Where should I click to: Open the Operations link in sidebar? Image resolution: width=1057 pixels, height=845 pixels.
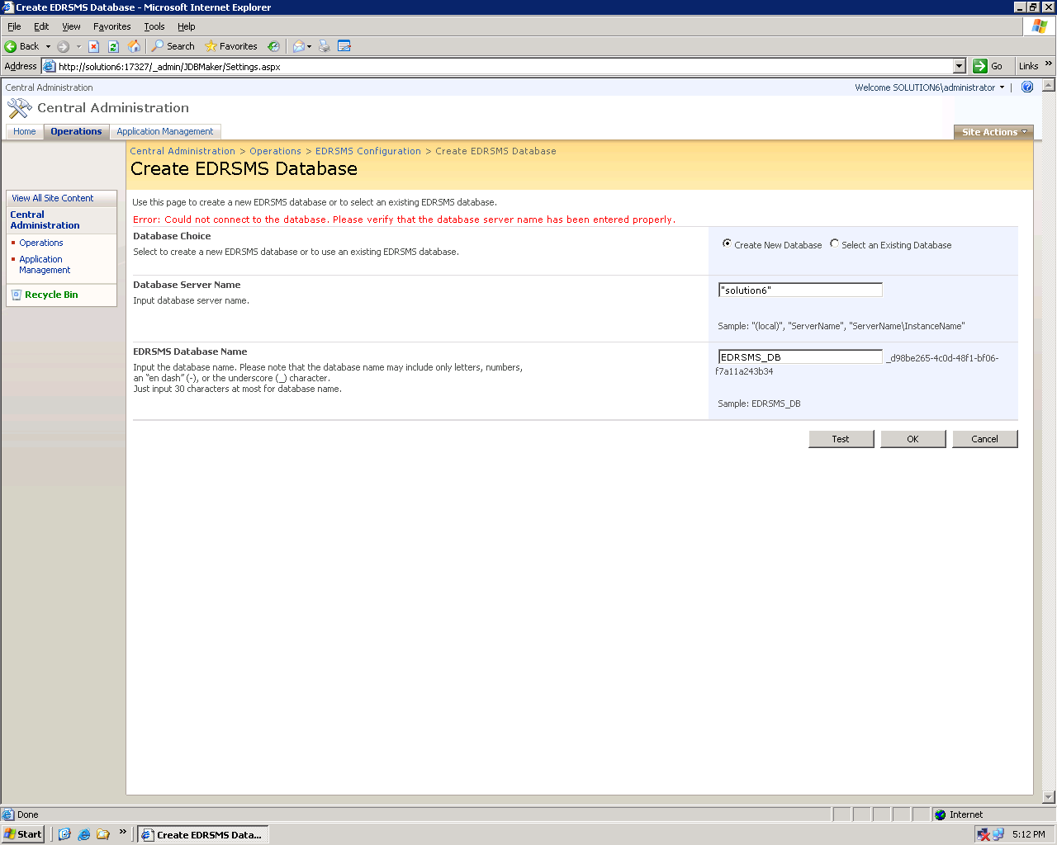(x=41, y=243)
